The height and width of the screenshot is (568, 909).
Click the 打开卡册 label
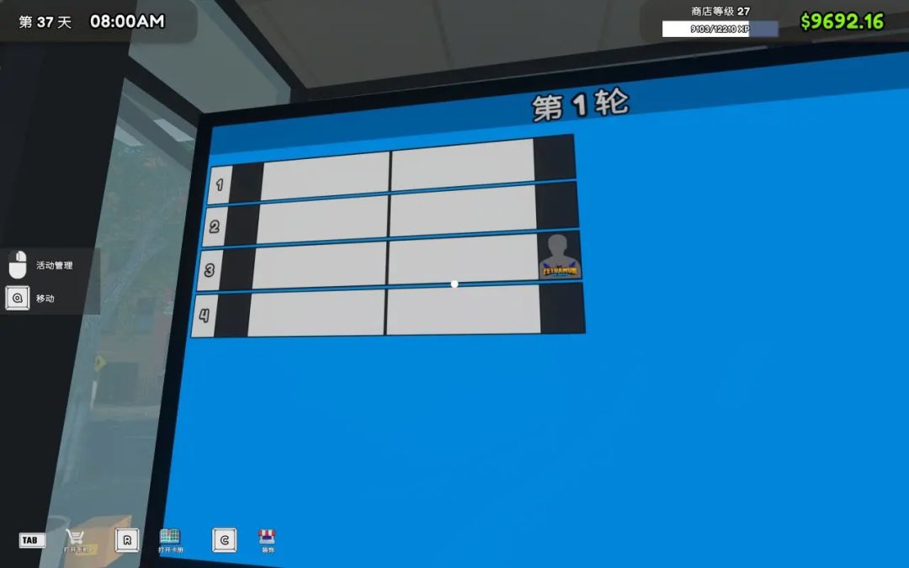coord(170,549)
